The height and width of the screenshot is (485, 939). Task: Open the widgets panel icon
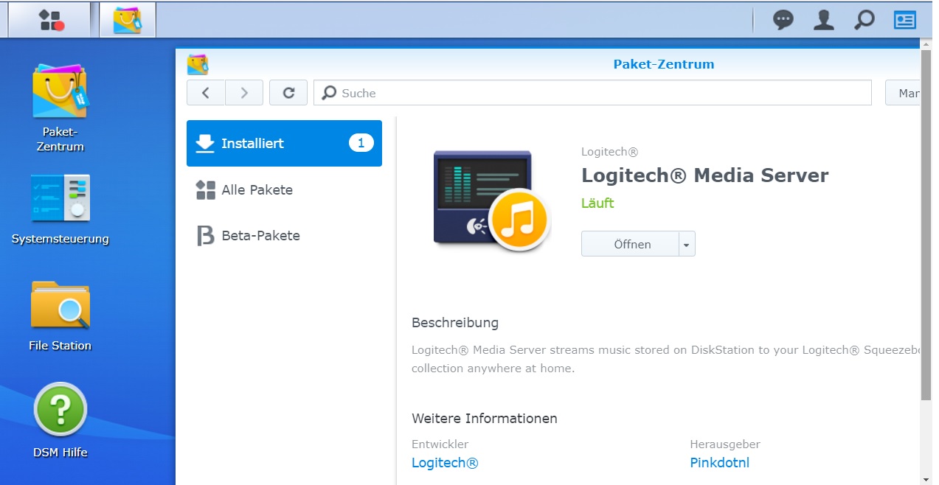905,20
